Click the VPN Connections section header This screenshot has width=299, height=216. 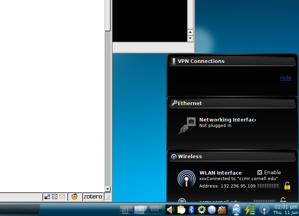pos(233,61)
